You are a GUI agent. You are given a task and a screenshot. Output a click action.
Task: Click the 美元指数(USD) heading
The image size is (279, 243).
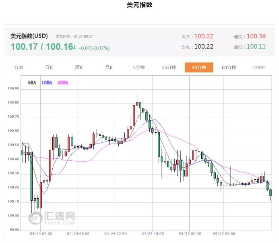point(29,36)
